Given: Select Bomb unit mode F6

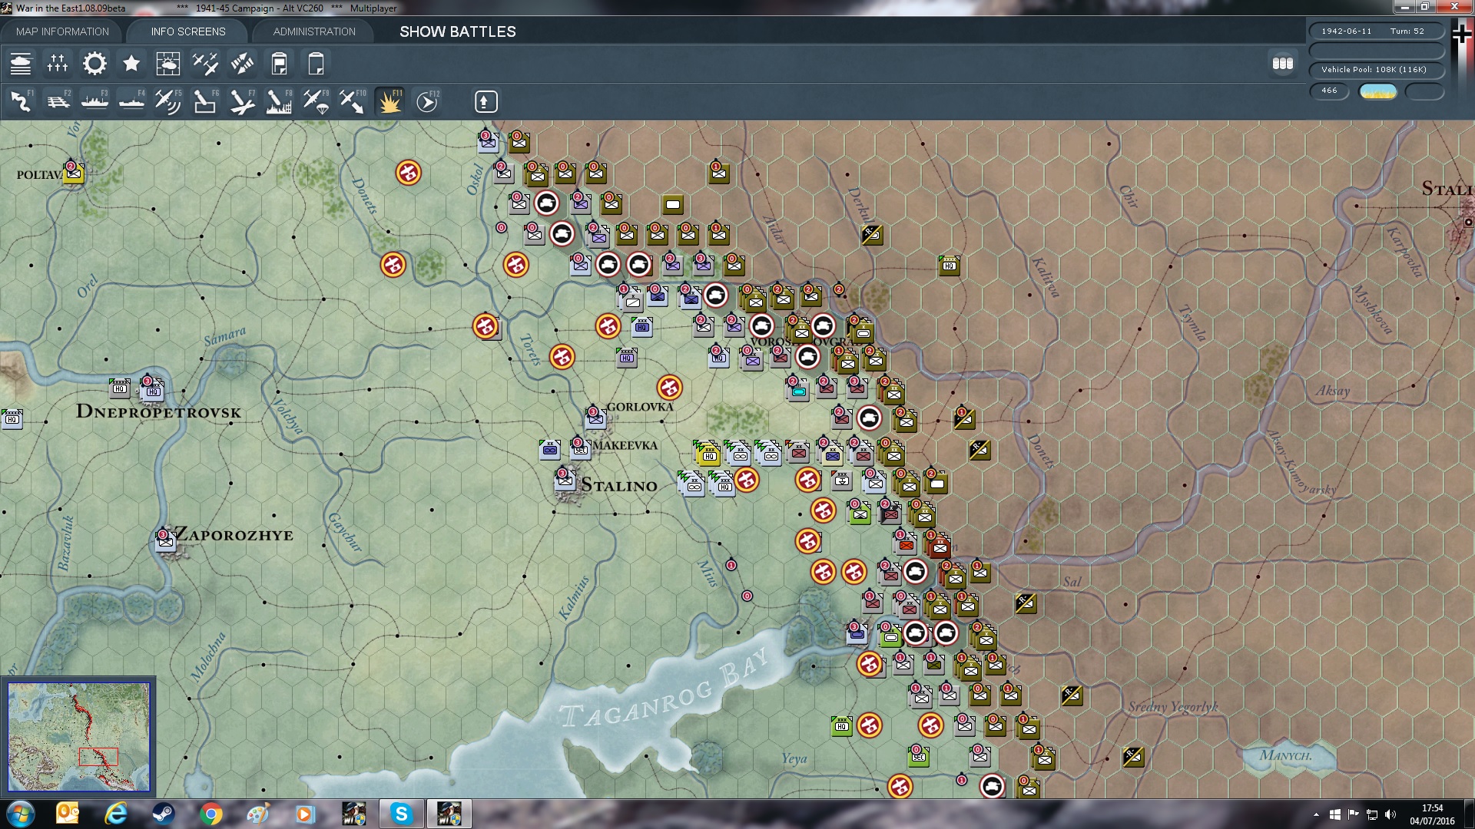Looking at the screenshot, I should pos(205,101).
